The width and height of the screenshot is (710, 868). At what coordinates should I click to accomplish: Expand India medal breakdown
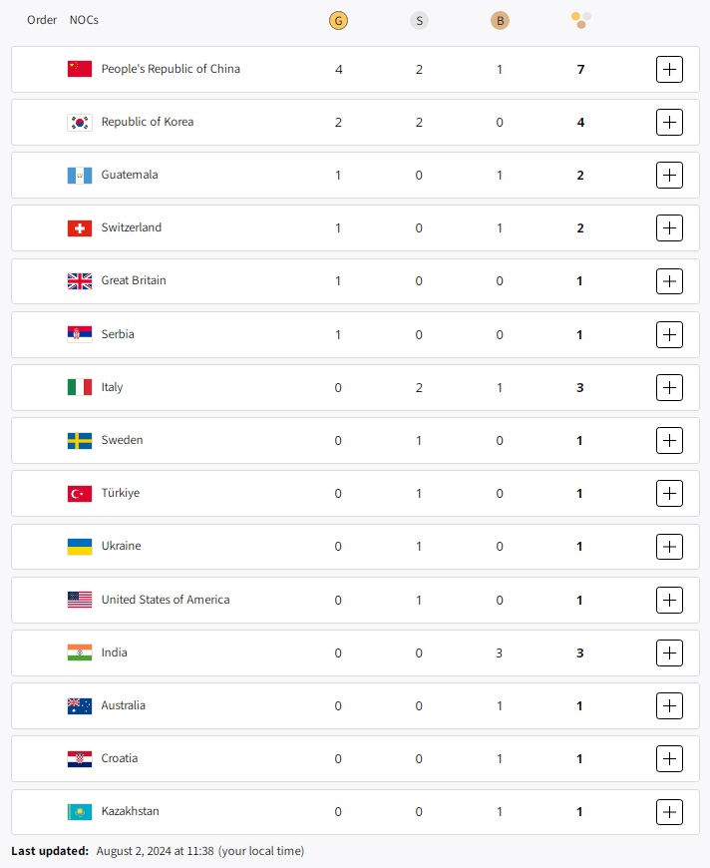click(x=669, y=653)
